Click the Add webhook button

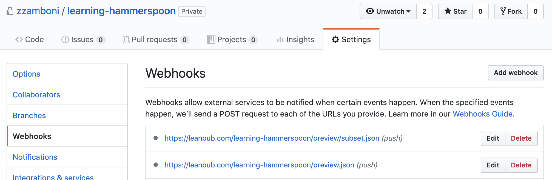coord(516,73)
